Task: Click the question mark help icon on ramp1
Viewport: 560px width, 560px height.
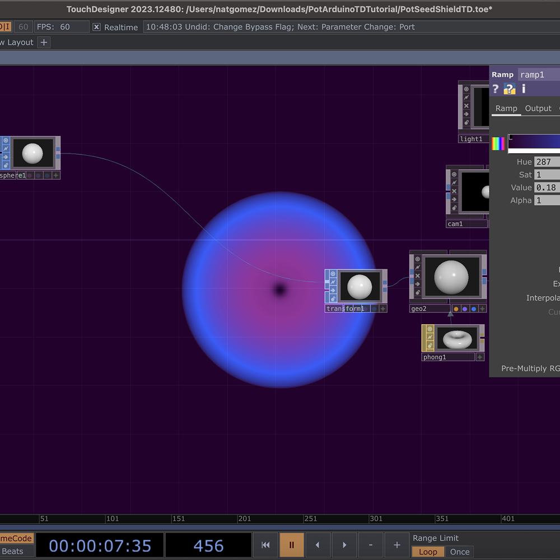Action: click(x=495, y=88)
